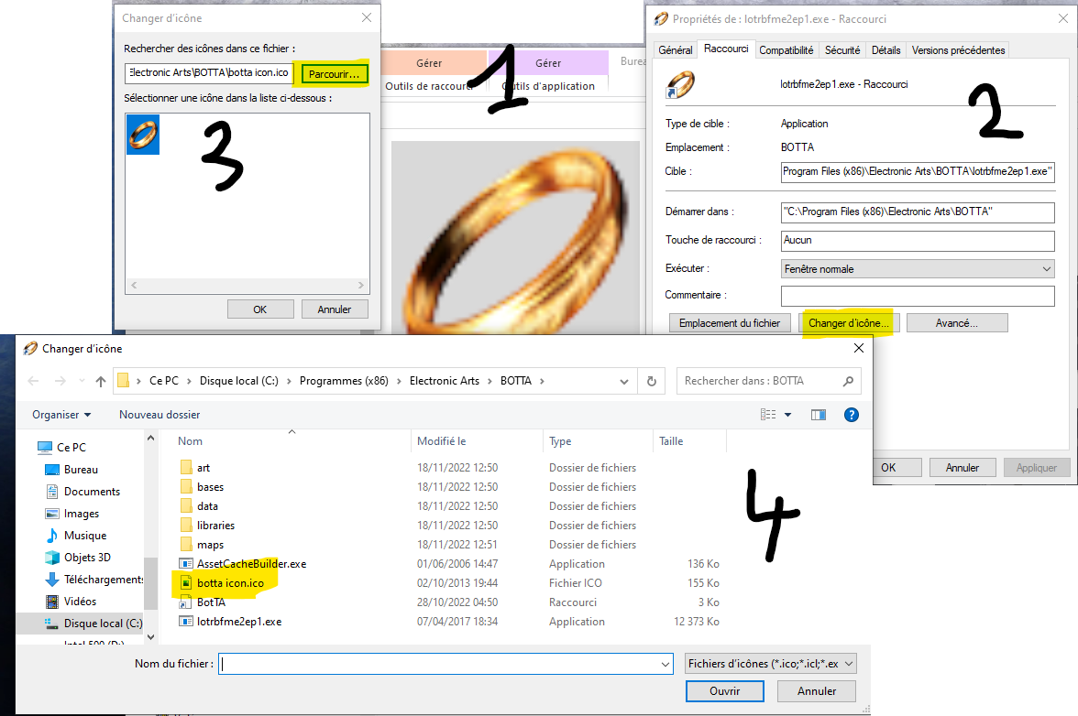The width and height of the screenshot is (1078, 716).
Task: Click the Rechercher dans : BOTTA search box
Action: [768, 381]
